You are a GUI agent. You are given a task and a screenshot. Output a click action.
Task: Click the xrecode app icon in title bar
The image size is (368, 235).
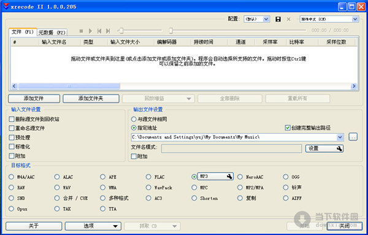6,7
